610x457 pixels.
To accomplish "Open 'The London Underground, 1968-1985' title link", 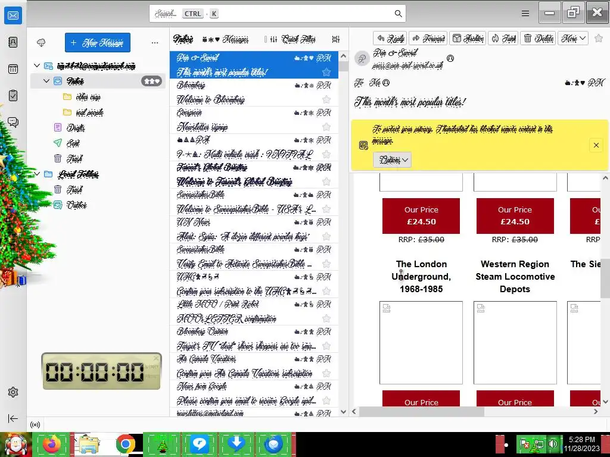I will click(x=421, y=276).
